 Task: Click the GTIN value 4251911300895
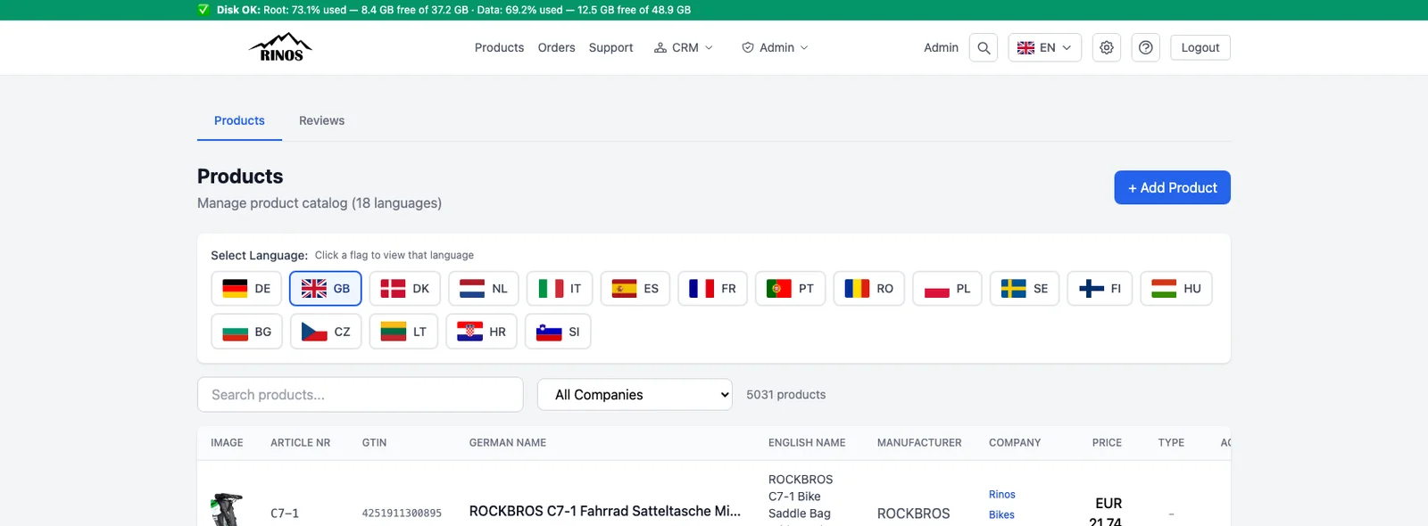pyautogui.click(x=402, y=514)
